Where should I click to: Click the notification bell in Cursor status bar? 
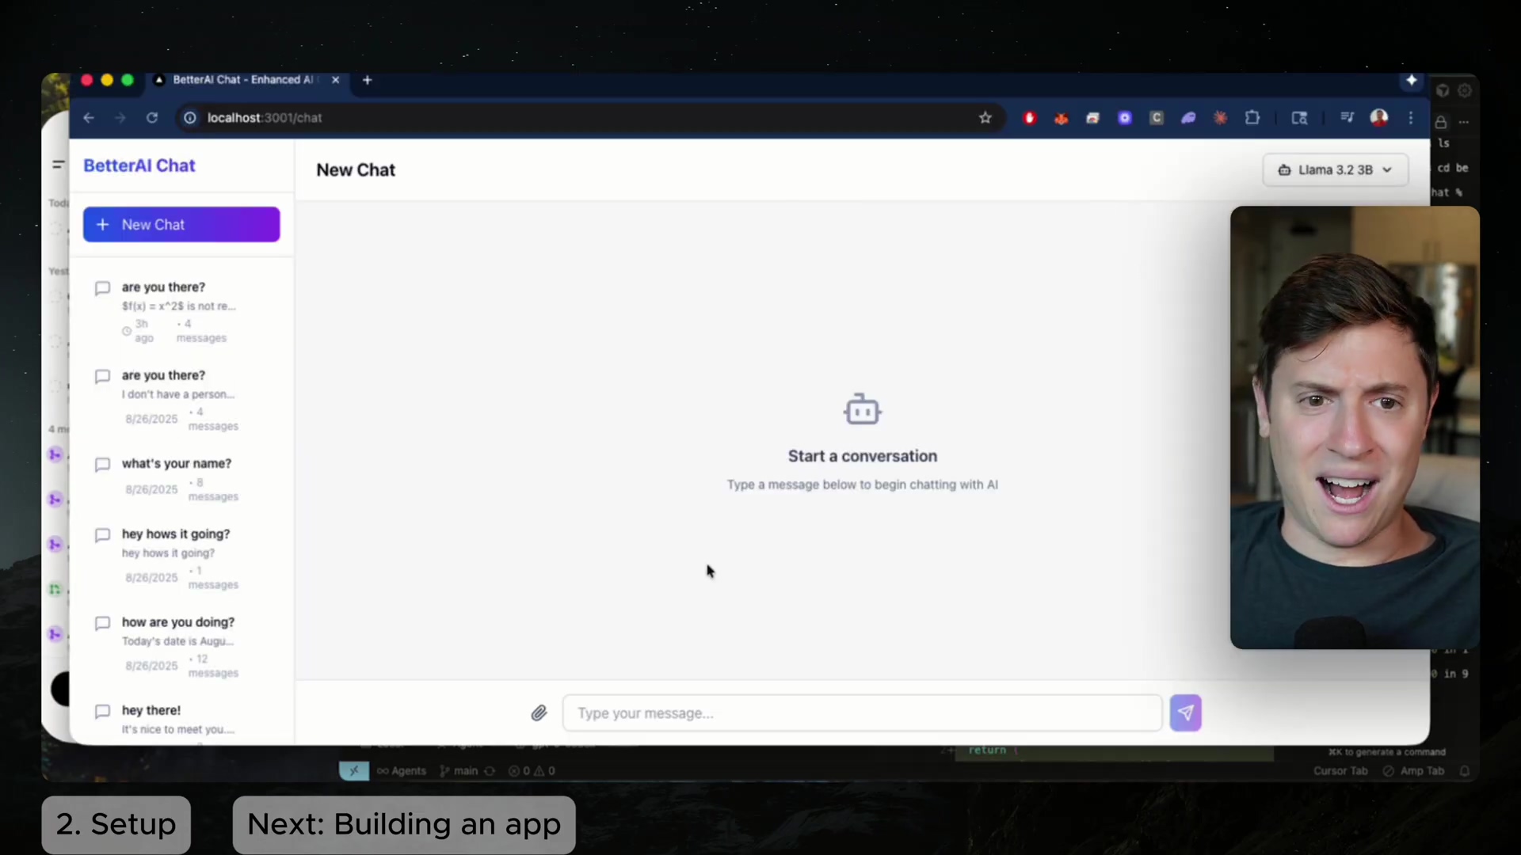click(1465, 771)
